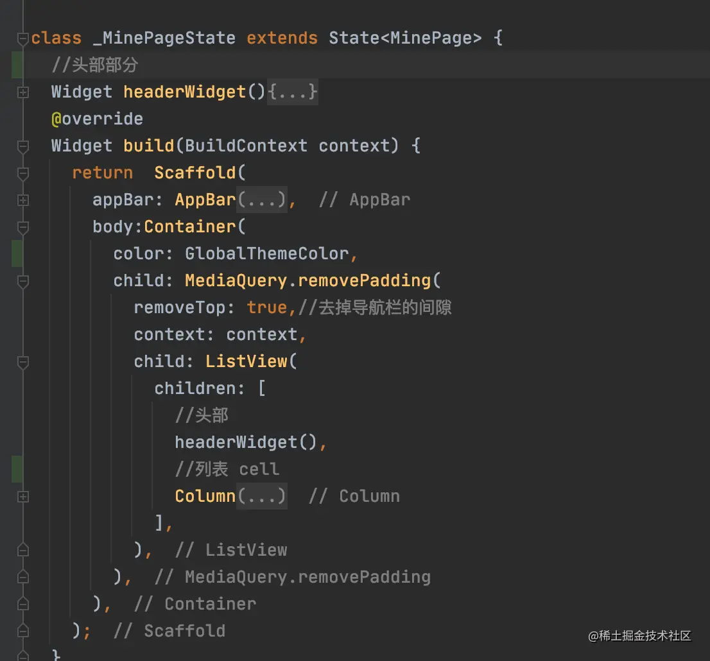Collapse the return Scaffold( fold marker
Viewport: 710px width, 661px height.
[22, 174]
